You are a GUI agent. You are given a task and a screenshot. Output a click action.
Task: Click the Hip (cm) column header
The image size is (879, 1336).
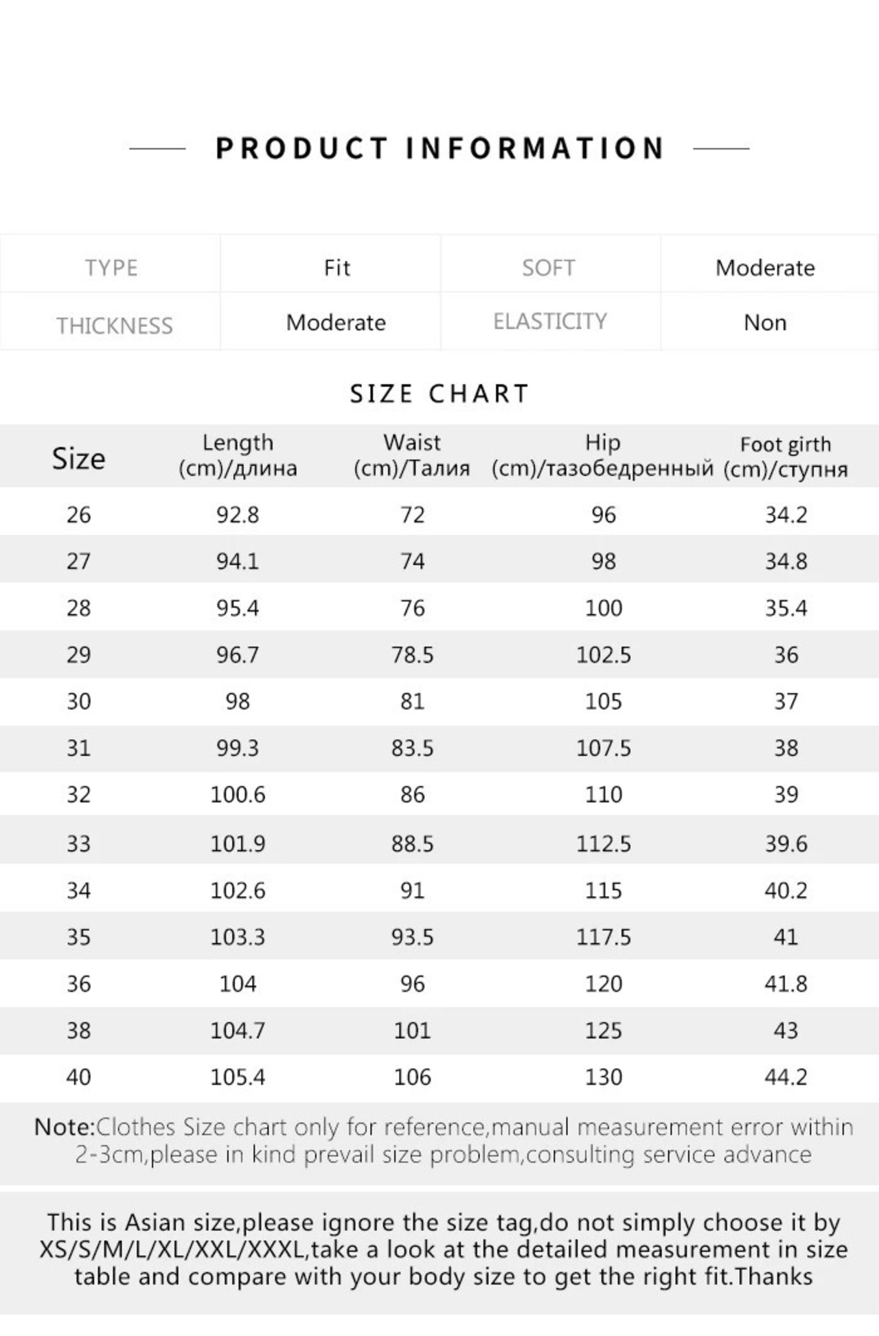tap(602, 456)
